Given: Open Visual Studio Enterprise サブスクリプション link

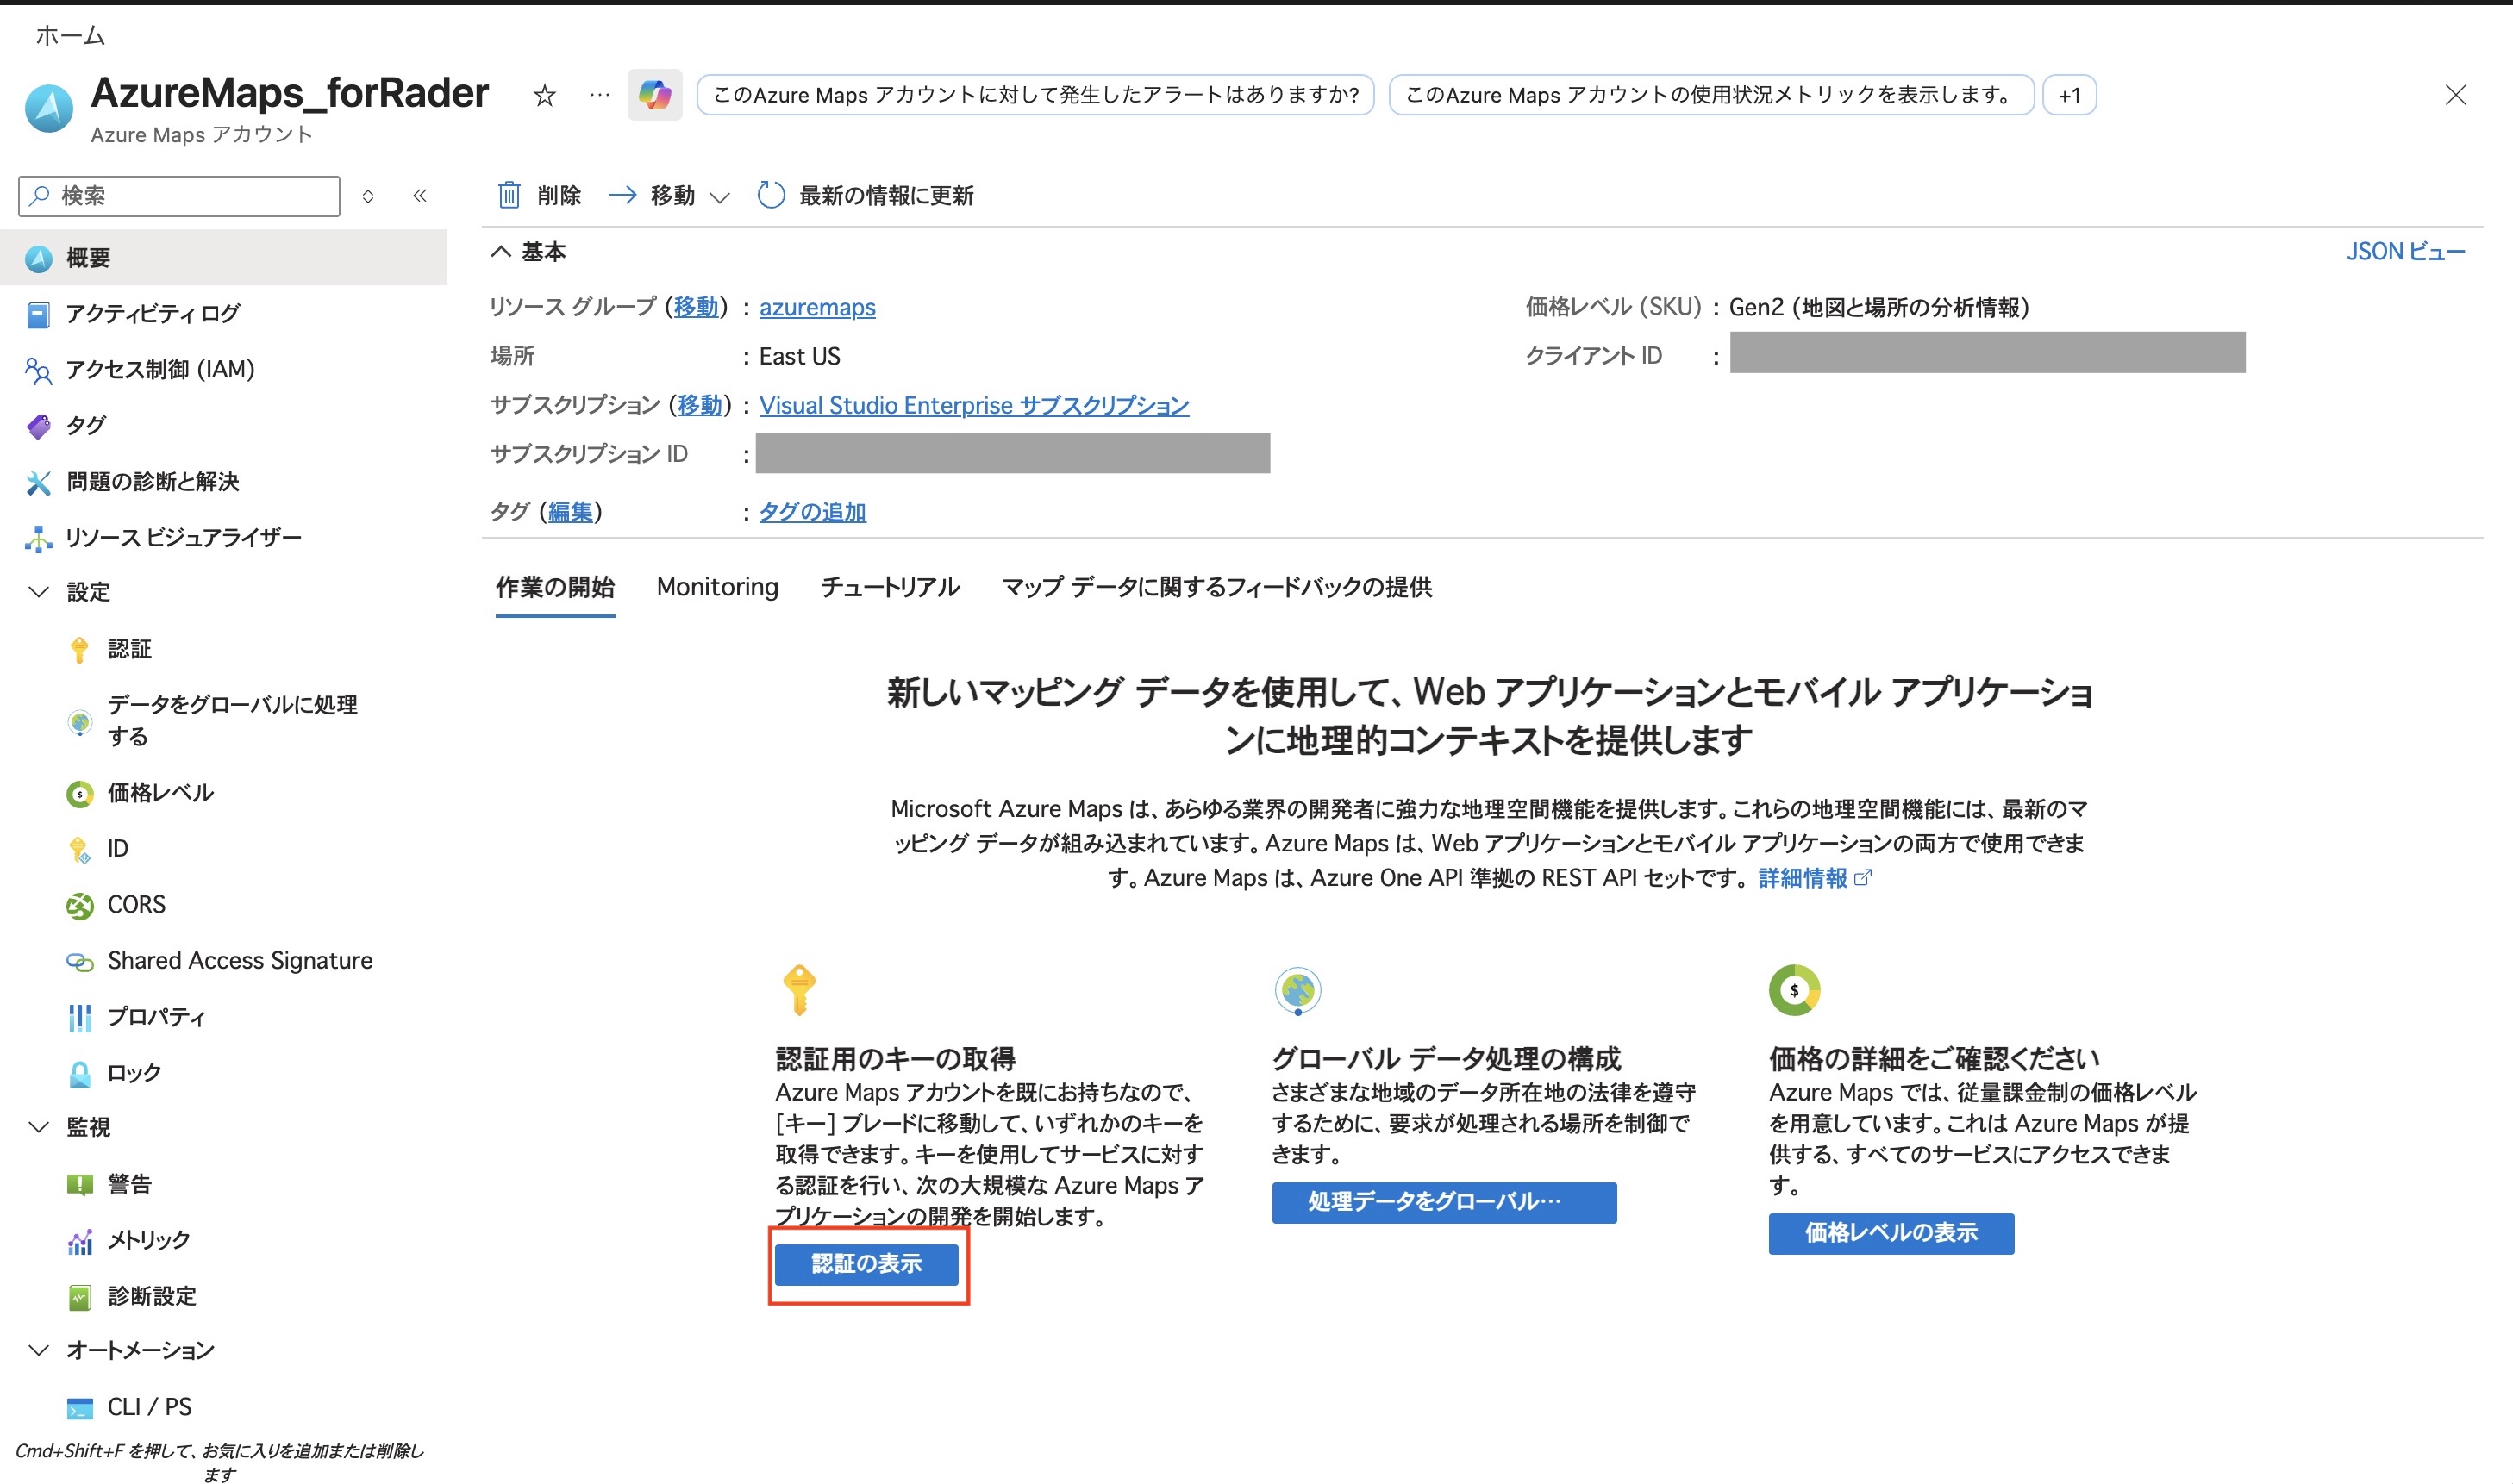Looking at the screenshot, I should pos(974,405).
